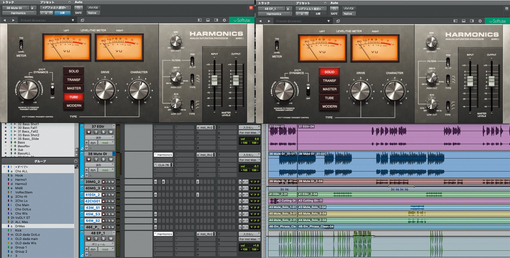The width and height of the screenshot is (510, 258).
Task: Open the Harmonics insert on the 38 Mute Gt track
Action: 164,155
